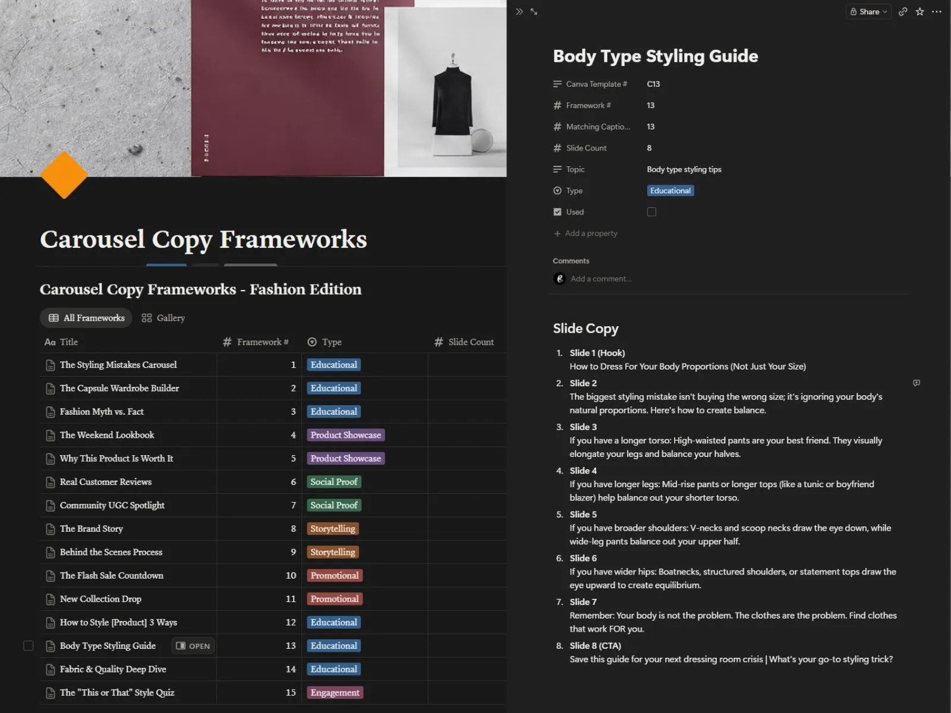Open the three-dot page menu
The image size is (951, 713).
(937, 11)
